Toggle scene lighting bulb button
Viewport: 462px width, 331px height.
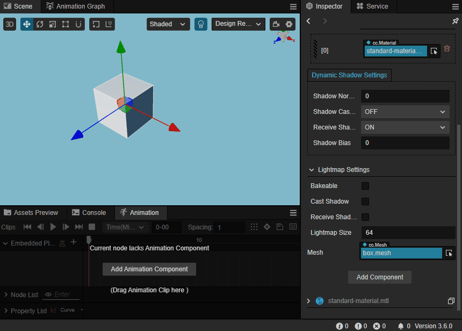click(x=201, y=24)
